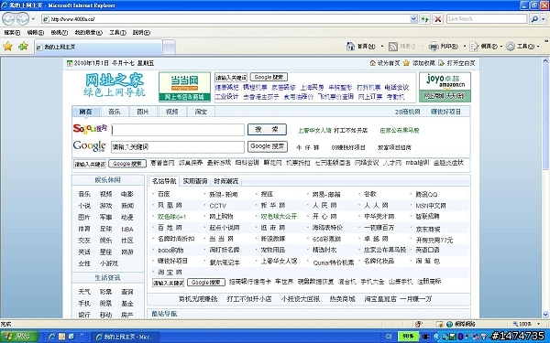Open the 編輯(E) menu

tap(36, 33)
